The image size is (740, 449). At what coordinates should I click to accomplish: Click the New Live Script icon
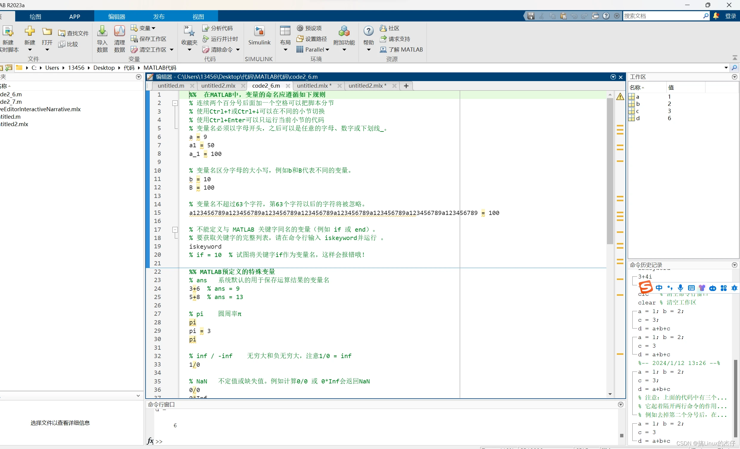[x=8, y=31]
